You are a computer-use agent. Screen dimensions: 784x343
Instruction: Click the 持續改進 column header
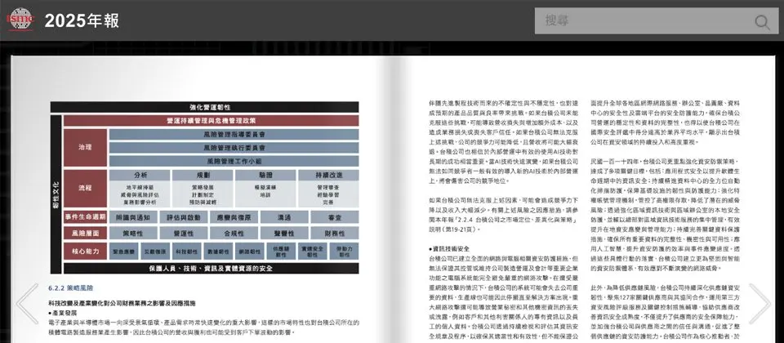click(x=328, y=176)
